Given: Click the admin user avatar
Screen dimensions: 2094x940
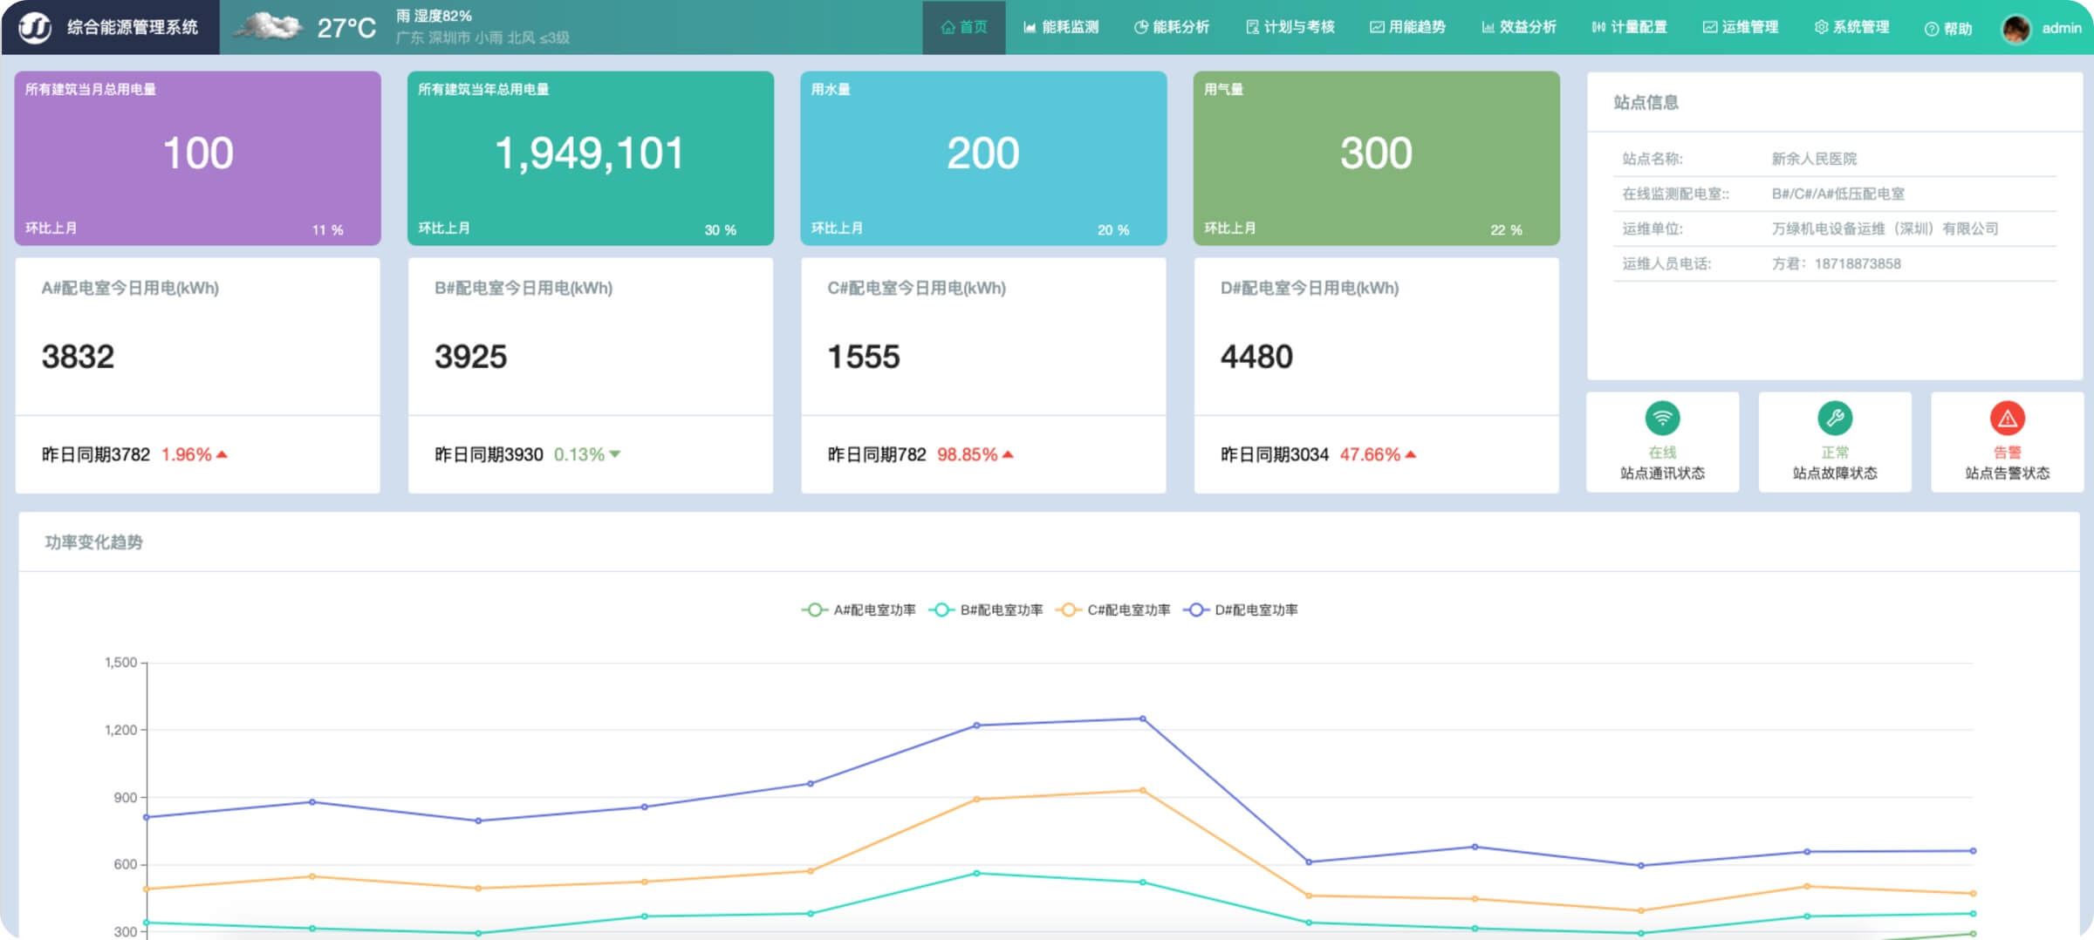Looking at the screenshot, I should (2016, 28).
